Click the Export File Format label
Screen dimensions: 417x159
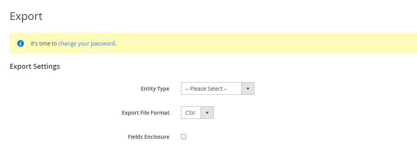point(146,113)
